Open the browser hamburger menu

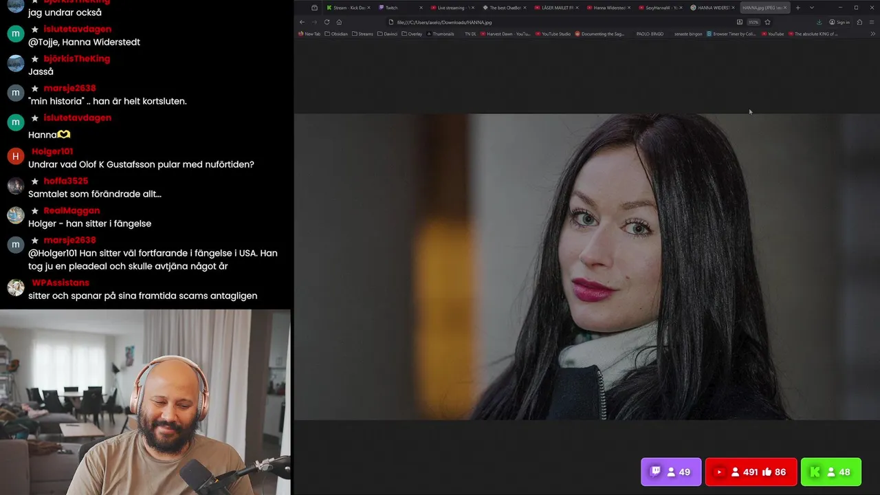click(872, 22)
